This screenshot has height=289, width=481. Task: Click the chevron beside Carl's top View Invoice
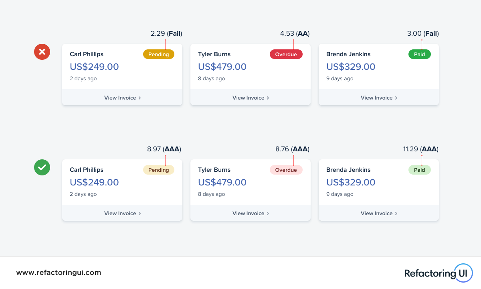(x=139, y=98)
